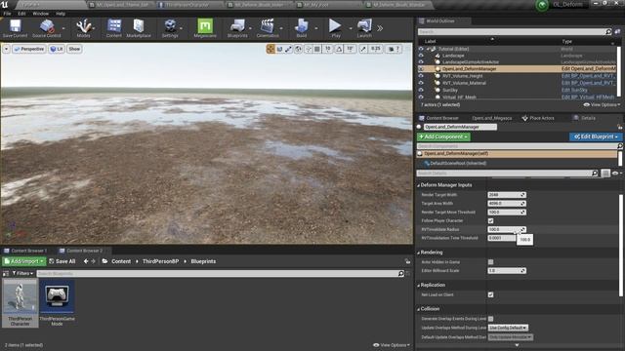Open the Source Control toolbar button
This screenshot has width=625, height=351.
pyautogui.click(x=47, y=28)
